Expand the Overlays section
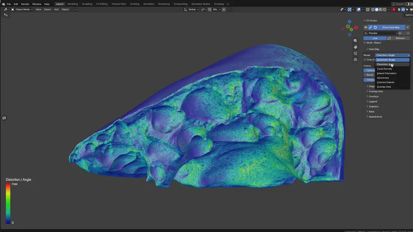 (372, 97)
